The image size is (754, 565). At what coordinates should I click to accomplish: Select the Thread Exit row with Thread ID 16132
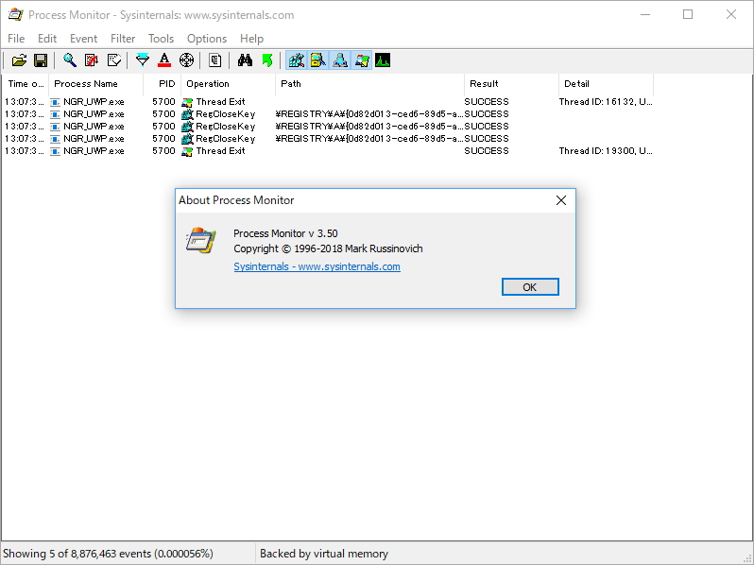[329, 101]
